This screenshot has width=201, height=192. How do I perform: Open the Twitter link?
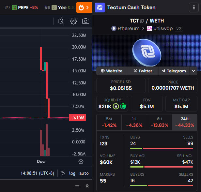click(143, 71)
